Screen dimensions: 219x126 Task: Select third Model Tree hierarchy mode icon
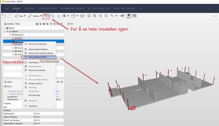click(x=44, y=24)
